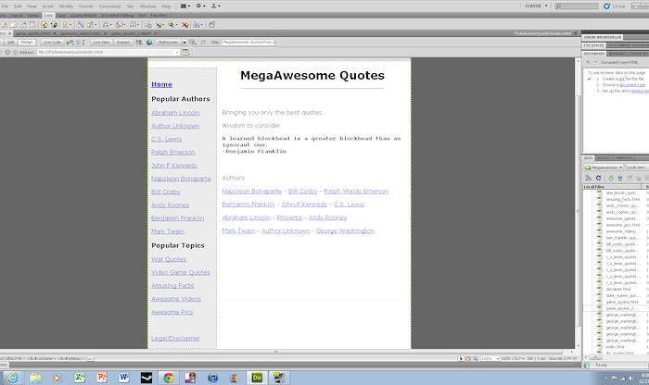The width and height of the screenshot is (649, 385).
Task: Click the Dynamic Data icon in Data toolbar
Action: (66, 25)
